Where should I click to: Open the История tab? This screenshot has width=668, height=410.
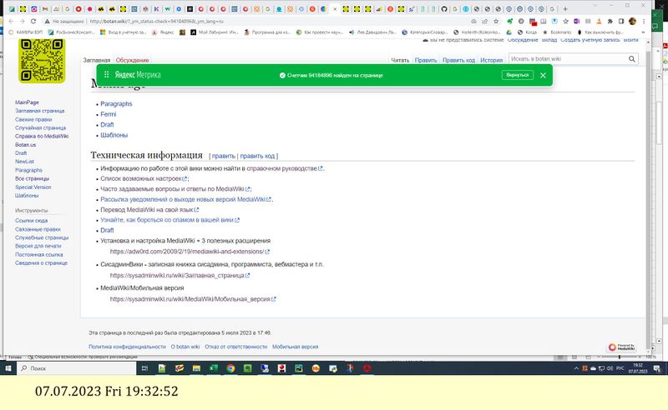click(x=491, y=60)
